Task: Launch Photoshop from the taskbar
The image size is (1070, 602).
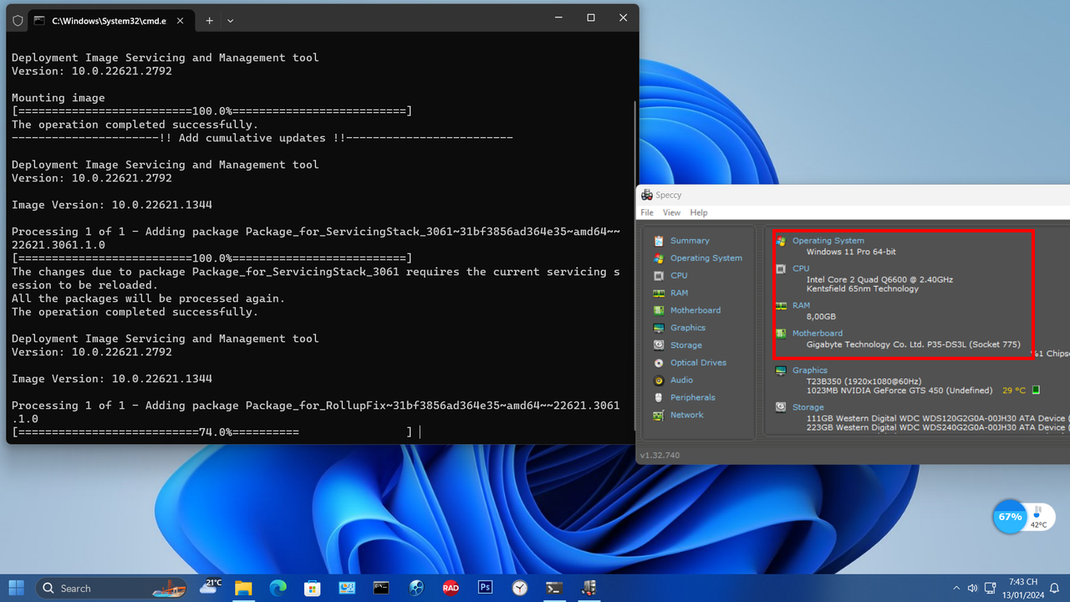Action: click(x=485, y=588)
